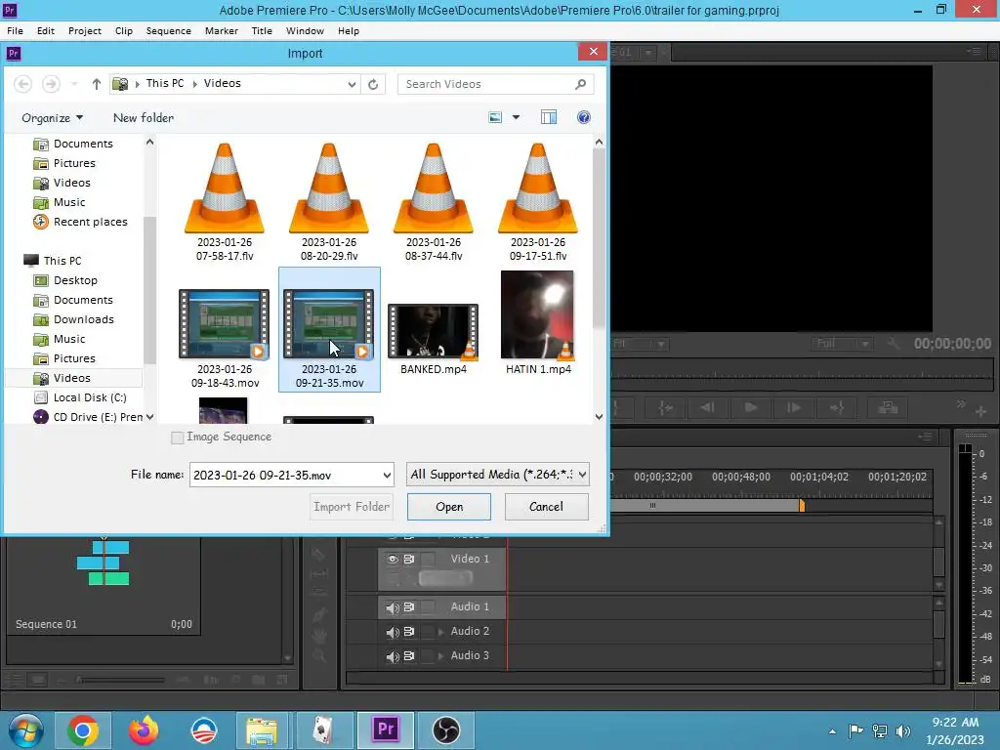Mute Audio 2 track speaker icon
This screenshot has width=1000, height=750.
393,632
